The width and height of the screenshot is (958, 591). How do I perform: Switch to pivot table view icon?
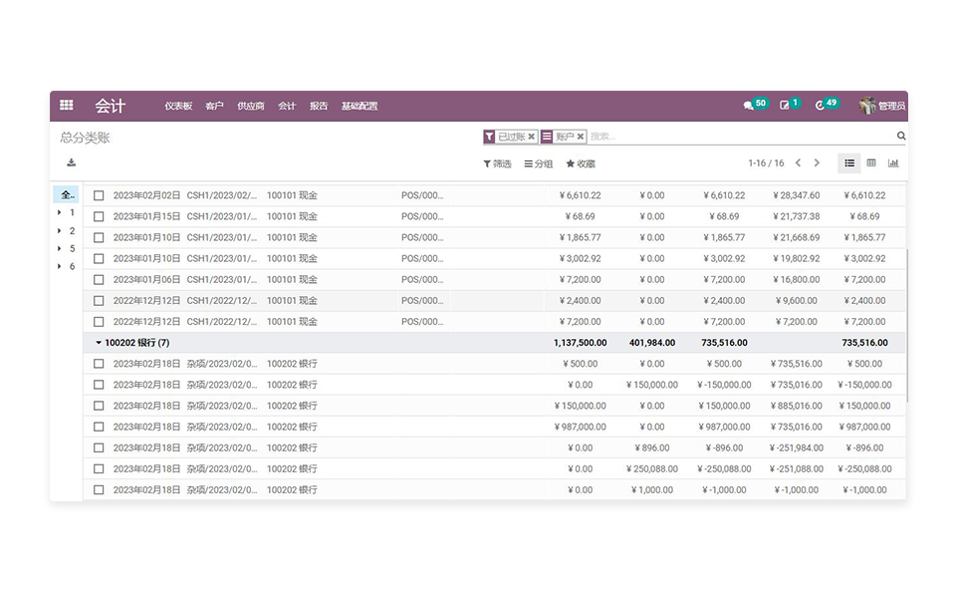click(x=871, y=163)
